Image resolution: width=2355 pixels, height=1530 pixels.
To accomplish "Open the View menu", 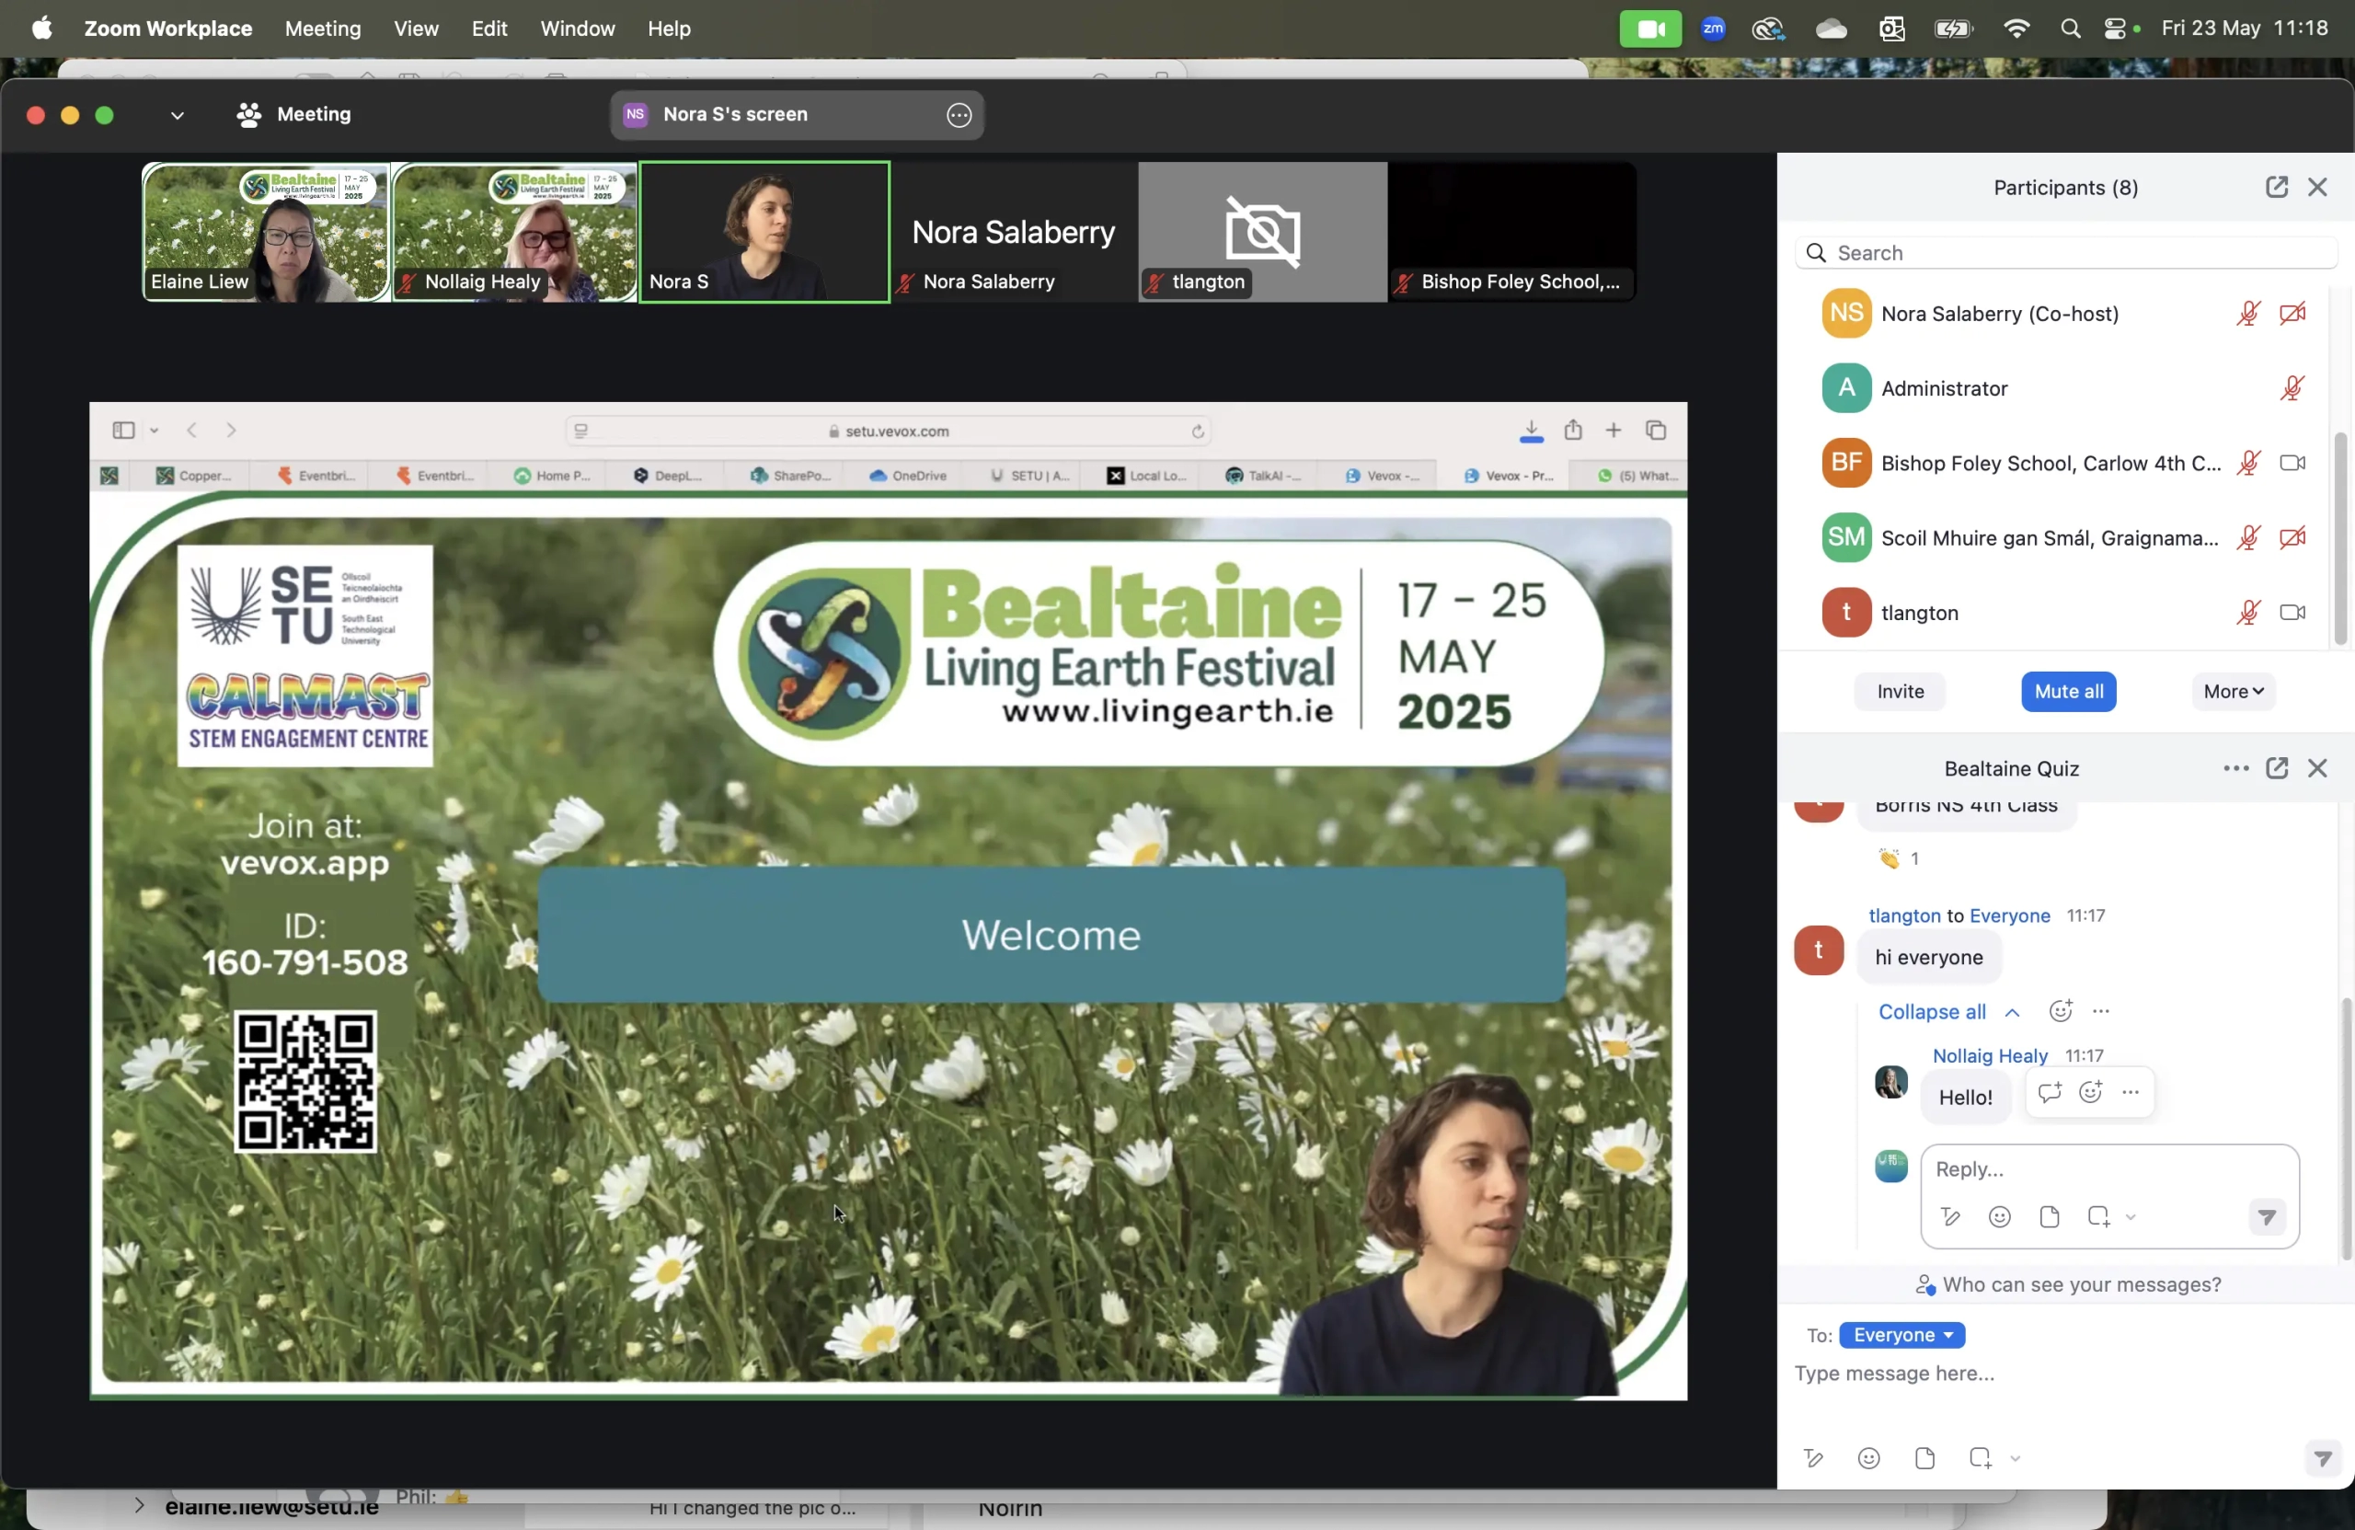I will 416,28.
